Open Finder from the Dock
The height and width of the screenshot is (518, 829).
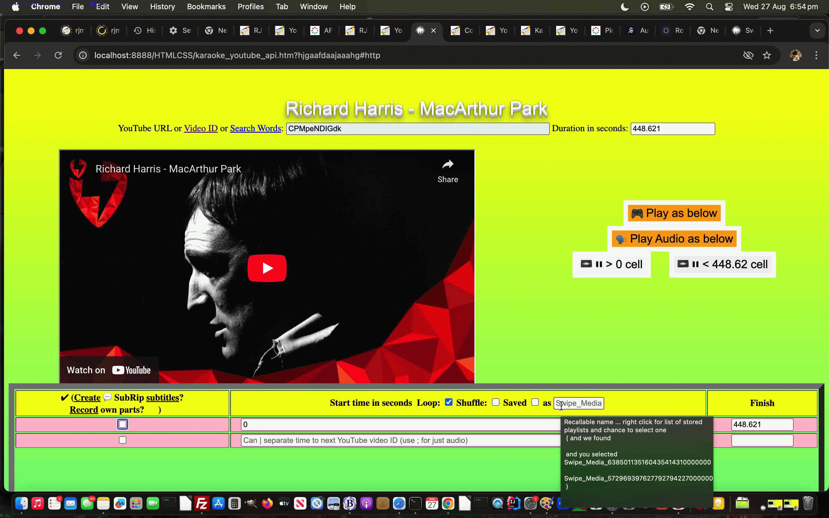click(x=21, y=503)
